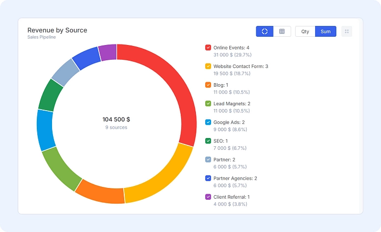Toggle the Lead Magnets checkbox

pos(208,104)
